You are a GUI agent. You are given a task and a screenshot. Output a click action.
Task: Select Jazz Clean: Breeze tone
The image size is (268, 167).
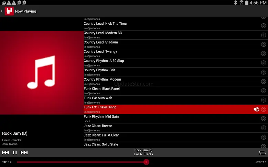(x=176, y=128)
